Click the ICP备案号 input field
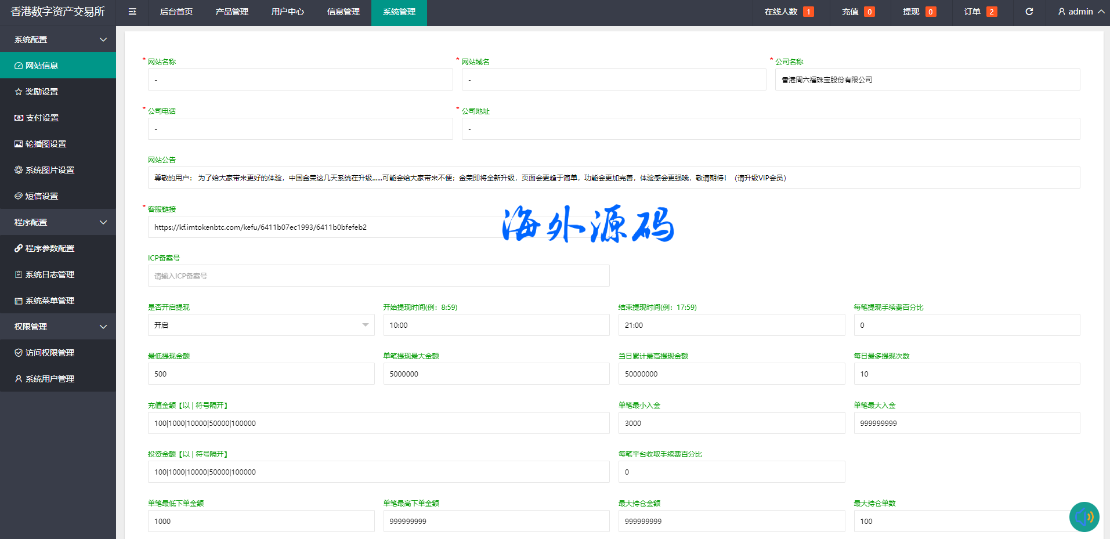This screenshot has width=1110, height=539. (x=378, y=276)
